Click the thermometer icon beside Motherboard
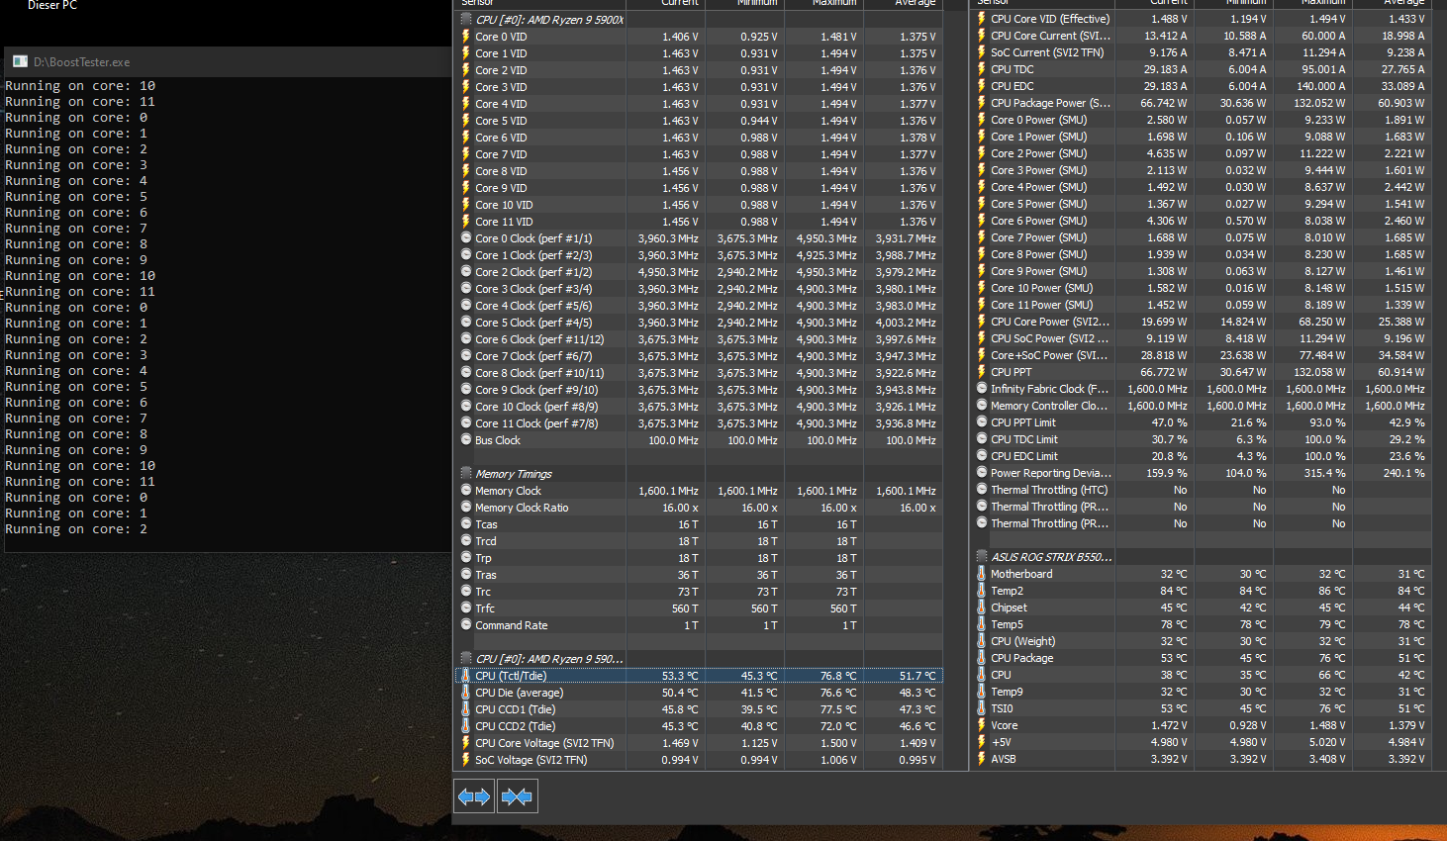This screenshot has width=1447, height=841. point(982,574)
